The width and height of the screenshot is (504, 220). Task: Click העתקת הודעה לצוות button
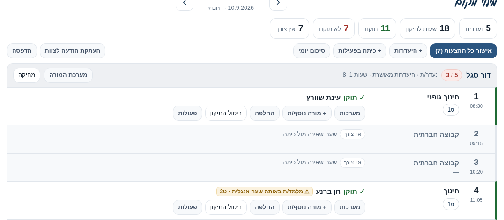click(x=73, y=51)
